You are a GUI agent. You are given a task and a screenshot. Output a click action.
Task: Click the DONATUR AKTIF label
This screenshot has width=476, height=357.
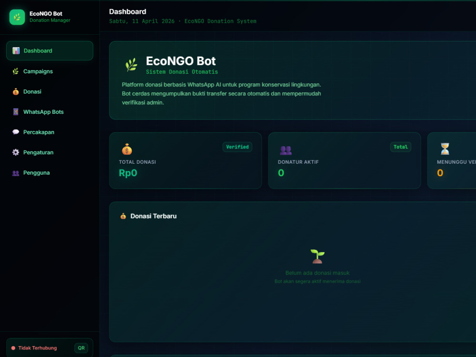coord(298,162)
